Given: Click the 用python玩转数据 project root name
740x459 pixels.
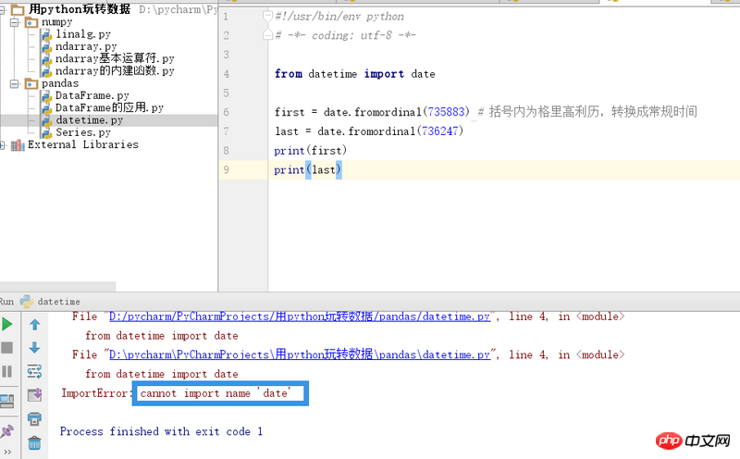Looking at the screenshot, I should (80, 9).
